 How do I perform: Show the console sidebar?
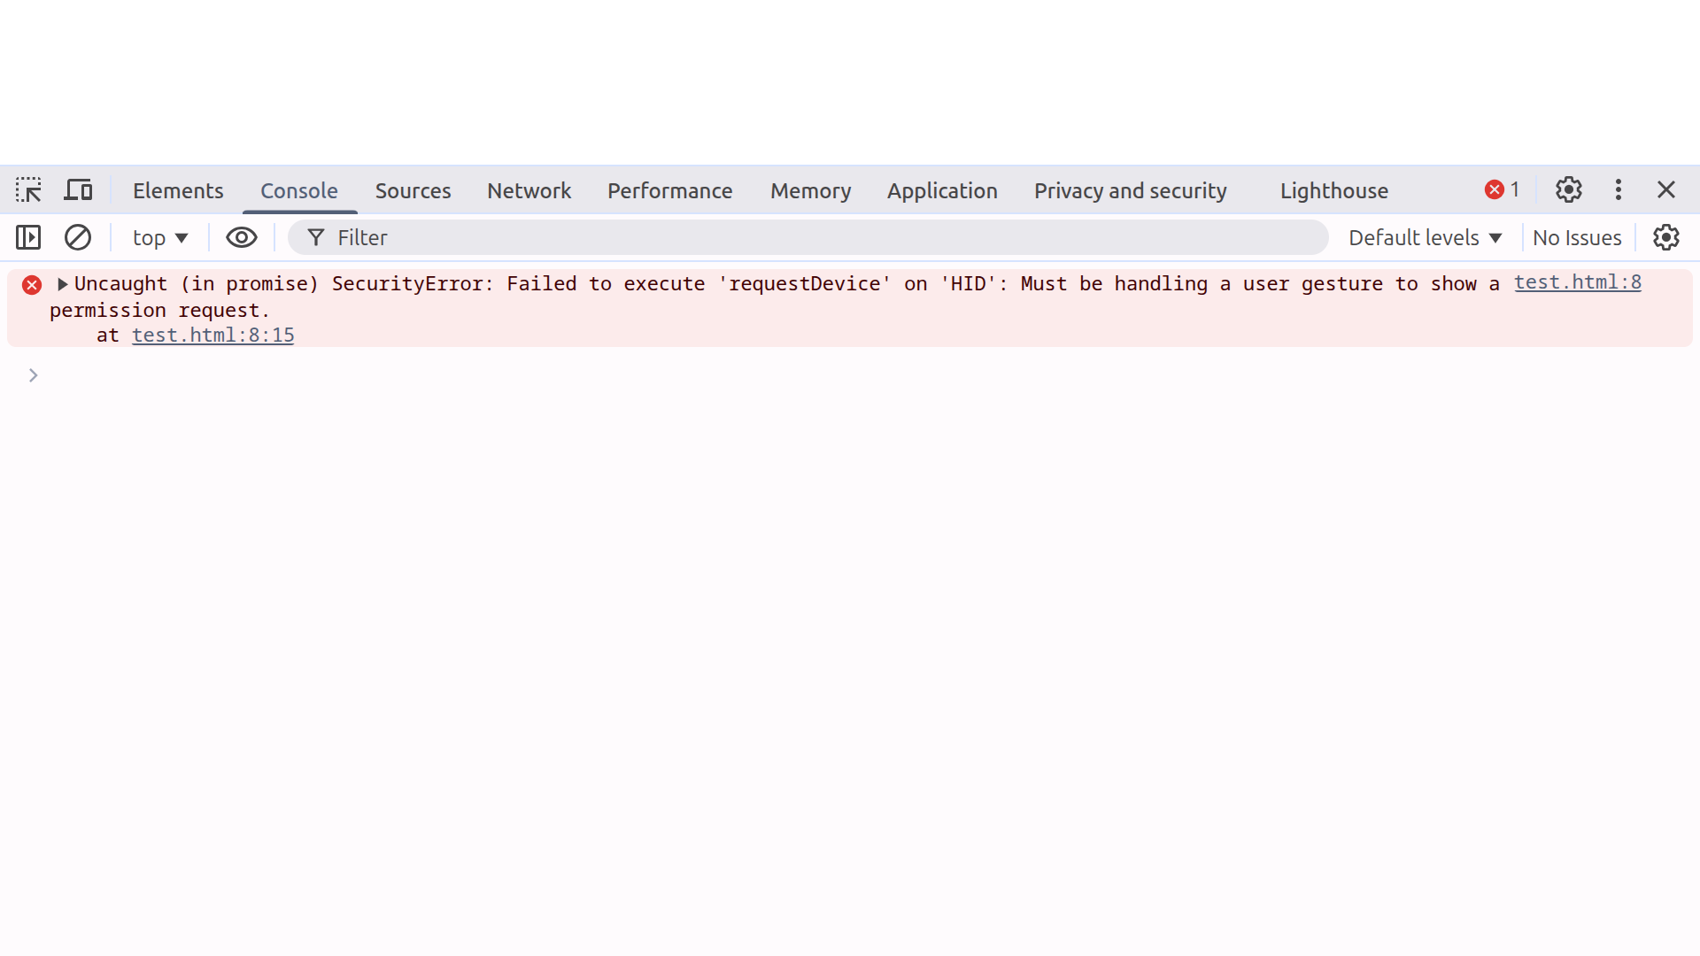pyautogui.click(x=28, y=237)
